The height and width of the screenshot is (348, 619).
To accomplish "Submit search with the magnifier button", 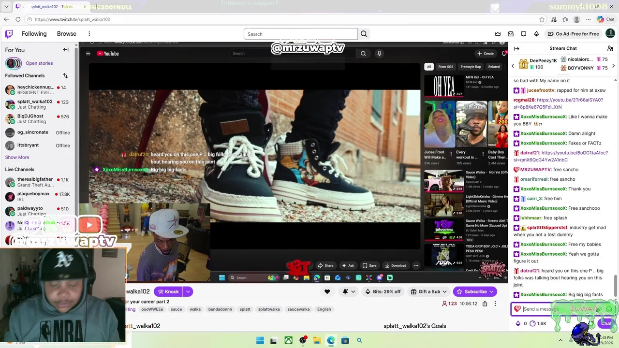I will [364, 34].
